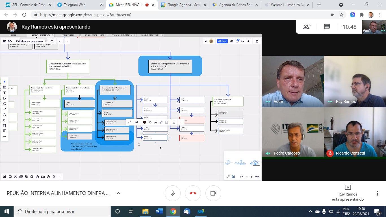Open Meet more options menu

pyautogui.click(x=377, y=193)
